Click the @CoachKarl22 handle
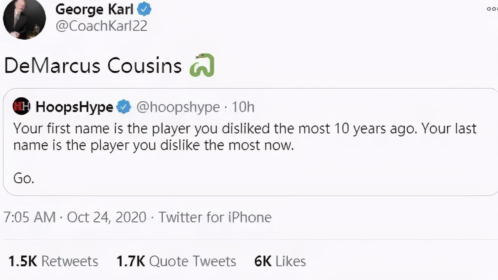 pos(101,26)
